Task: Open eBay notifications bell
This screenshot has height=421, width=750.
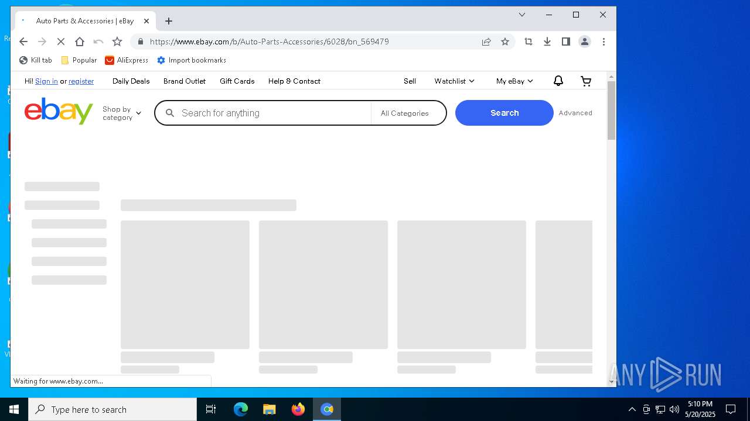Action: 558,81
